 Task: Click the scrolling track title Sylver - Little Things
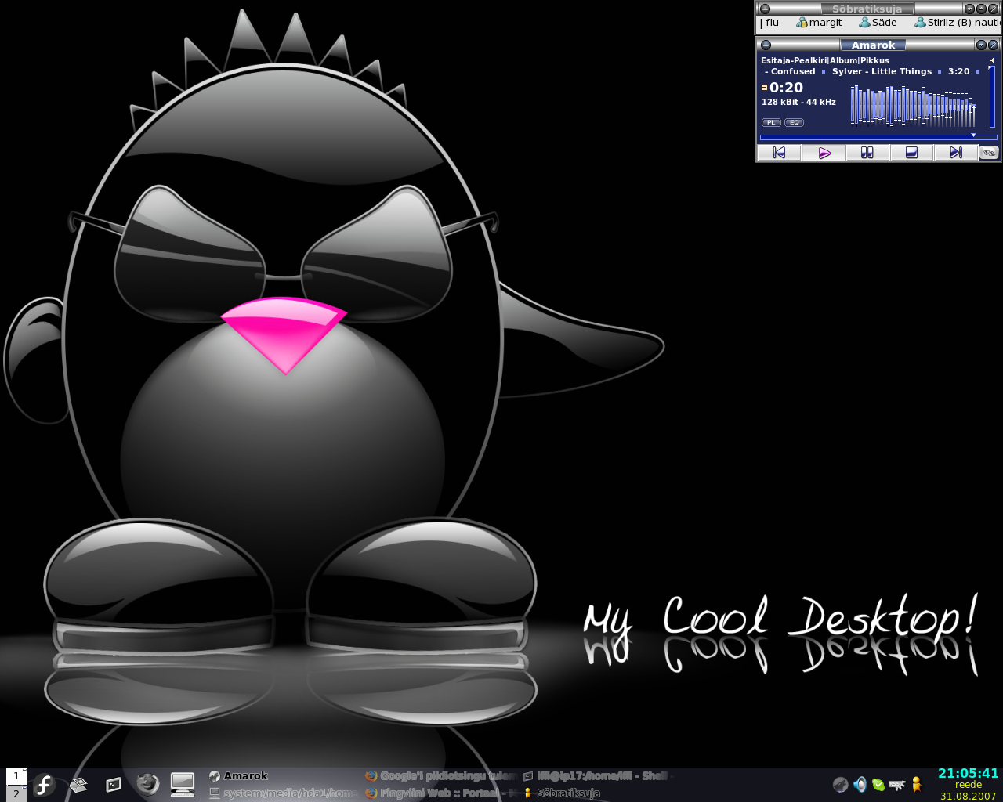pyautogui.click(x=882, y=71)
